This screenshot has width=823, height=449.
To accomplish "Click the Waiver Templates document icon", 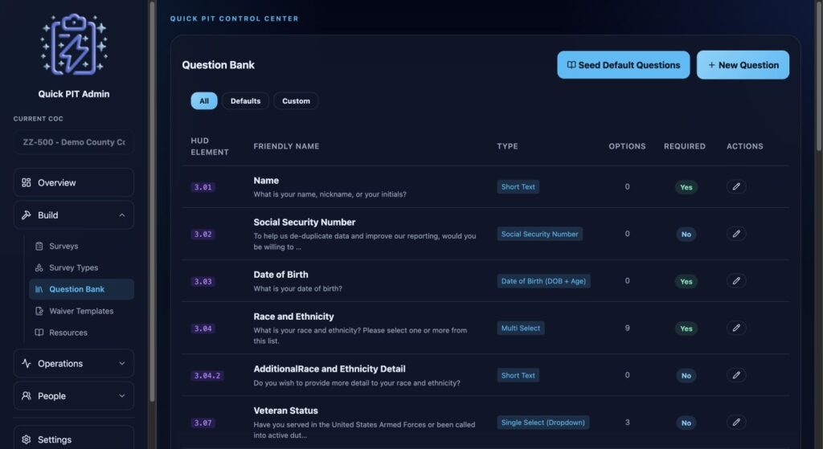I will (39, 311).
